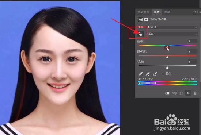The height and width of the screenshot is (135, 201).
Task: View the previous state of the adjustment
Action: coord(174,93)
